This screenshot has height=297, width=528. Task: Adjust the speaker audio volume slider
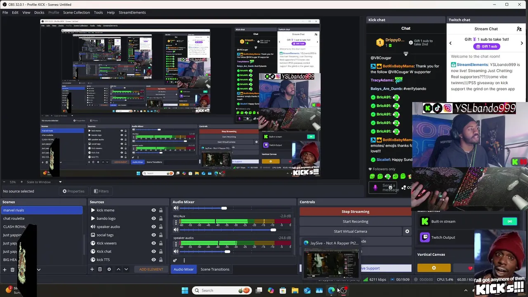[227, 252]
